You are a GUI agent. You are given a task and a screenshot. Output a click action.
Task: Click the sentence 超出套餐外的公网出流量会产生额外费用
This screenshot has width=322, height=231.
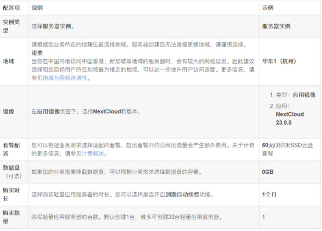(178, 145)
